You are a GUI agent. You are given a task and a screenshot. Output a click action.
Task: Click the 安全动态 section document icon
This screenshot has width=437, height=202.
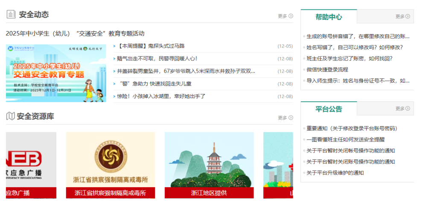pyautogui.click(x=11, y=14)
